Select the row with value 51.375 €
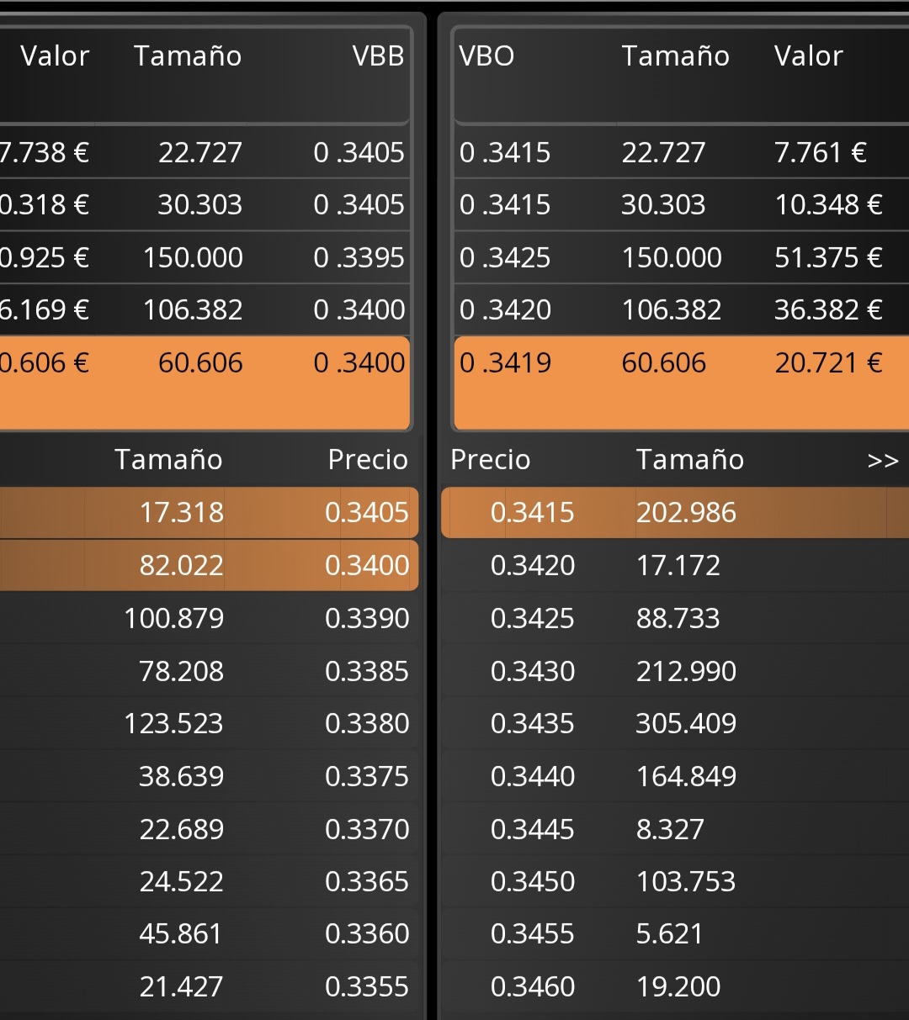This screenshot has height=1020, width=909. click(681, 257)
